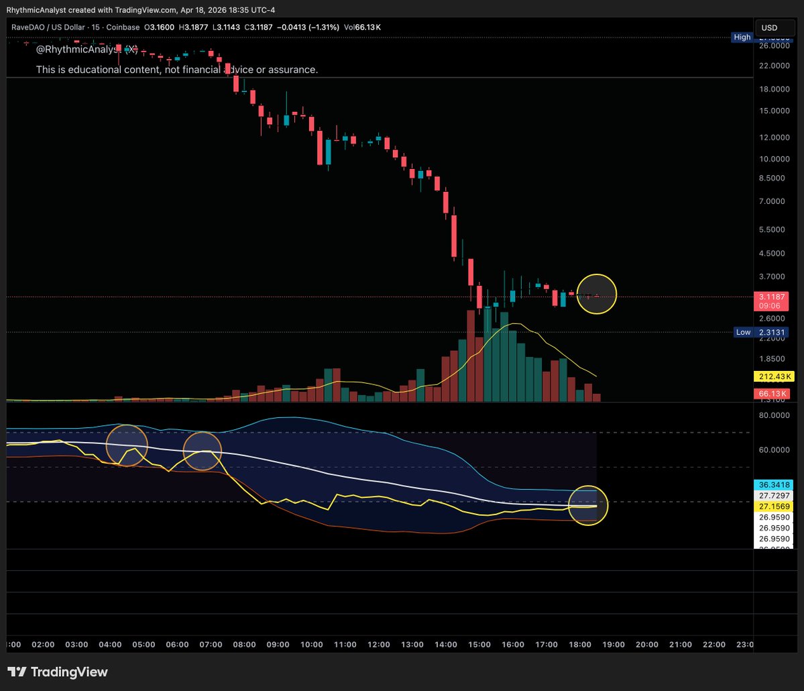Screen dimensions: 804x691
Task: Click the 10.0000 price axis label
Action: click(774, 159)
